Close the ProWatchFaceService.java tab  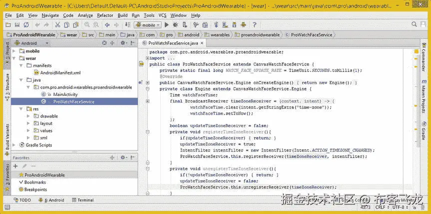[202, 43]
